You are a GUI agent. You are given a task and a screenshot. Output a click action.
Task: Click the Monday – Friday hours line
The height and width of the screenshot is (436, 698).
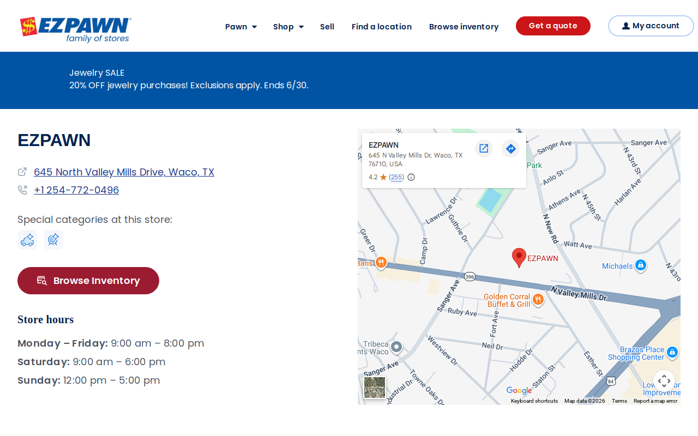point(111,343)
